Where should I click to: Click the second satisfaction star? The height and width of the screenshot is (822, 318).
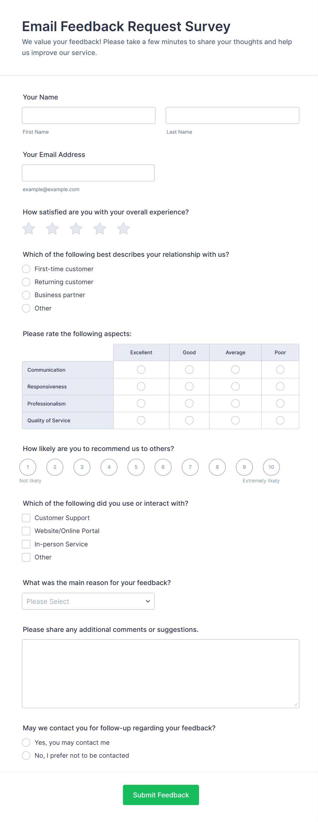click(x=52, y=229)
